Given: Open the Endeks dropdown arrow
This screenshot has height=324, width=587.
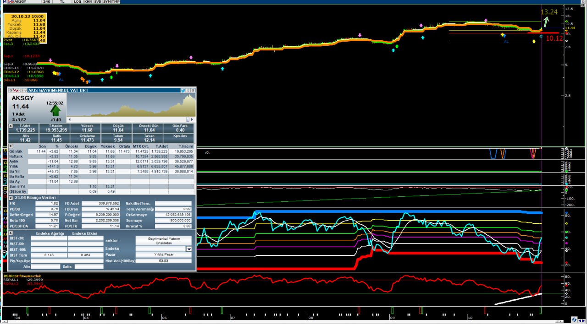Looking at the screenshot, I should click(x=188, y=249).
